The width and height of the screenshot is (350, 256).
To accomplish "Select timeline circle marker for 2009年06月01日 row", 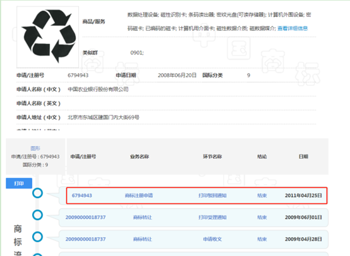I will pos(37,215).
